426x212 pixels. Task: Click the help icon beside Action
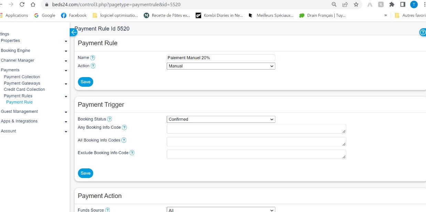point(93,66)
